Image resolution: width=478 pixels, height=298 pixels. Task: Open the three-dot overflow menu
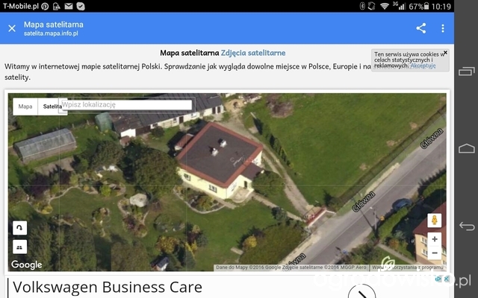point(443,28)
